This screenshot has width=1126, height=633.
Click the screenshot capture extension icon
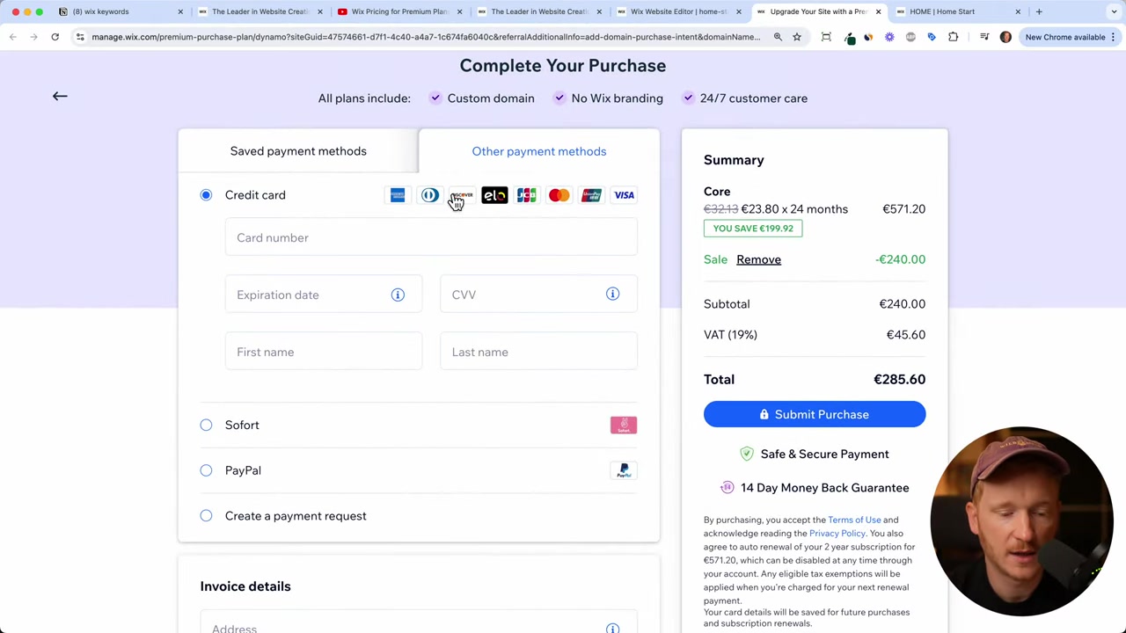[826, 37]
